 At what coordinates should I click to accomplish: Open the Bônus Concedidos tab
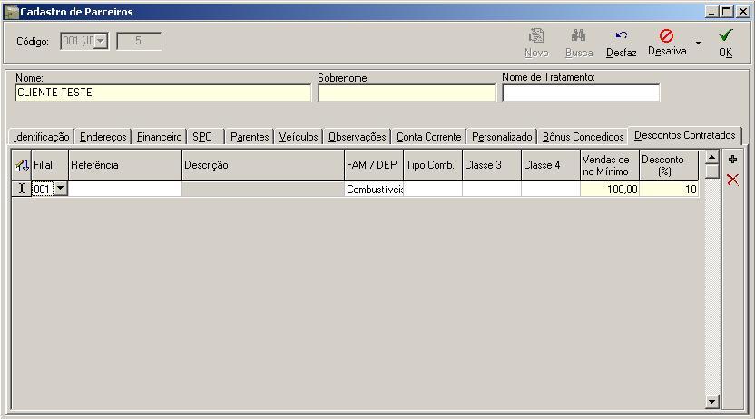583,137
